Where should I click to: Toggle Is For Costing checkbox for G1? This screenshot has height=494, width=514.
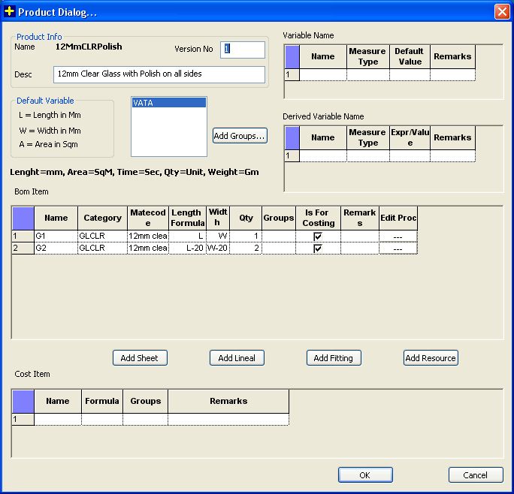coord(318,236)
